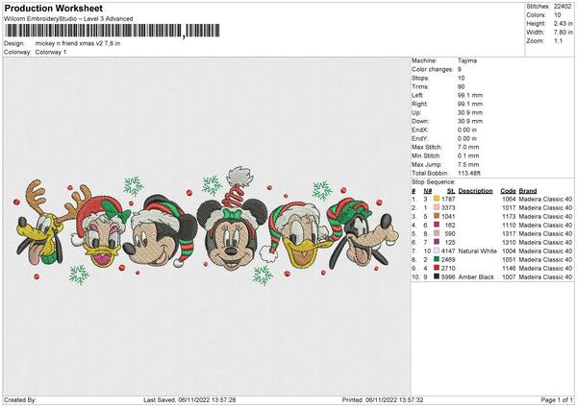The height and width of the screenshot is (407, 577).
Task: Click the 'St.' column header
Action: [x=451, y=191]
